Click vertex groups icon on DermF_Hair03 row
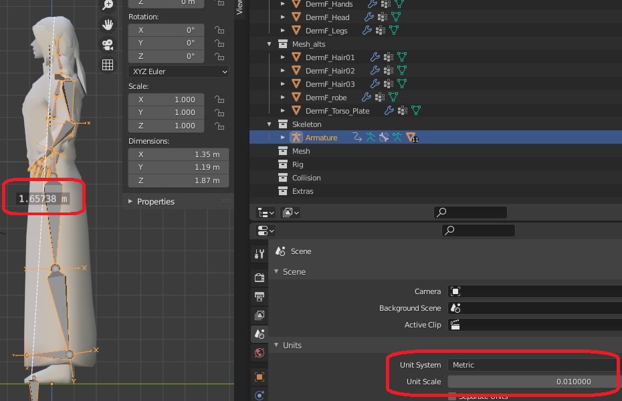This screenshot has width=622, height=401. (x=389, y=84)
